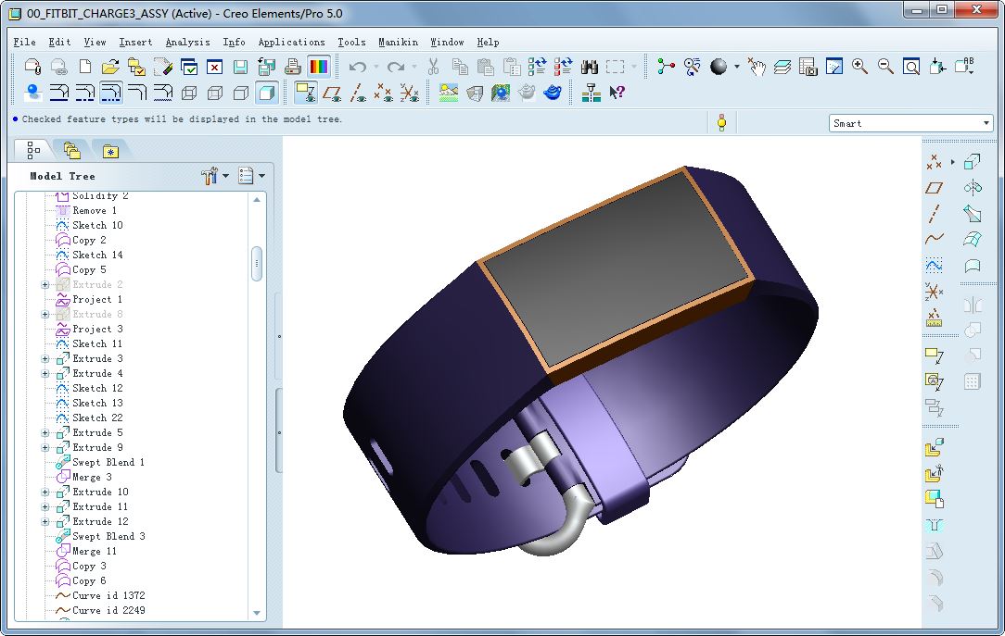Select the Sketch tool on right toolbar
1005x636 pixels.
coord(935,265)
